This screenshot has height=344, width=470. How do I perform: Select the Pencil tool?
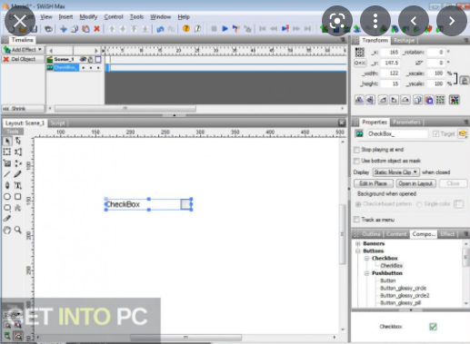18,174
